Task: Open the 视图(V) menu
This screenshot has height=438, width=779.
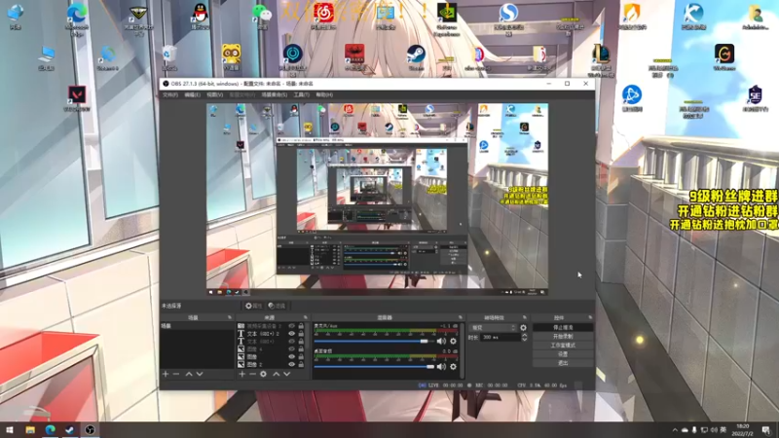Action: tap(215, 94)
